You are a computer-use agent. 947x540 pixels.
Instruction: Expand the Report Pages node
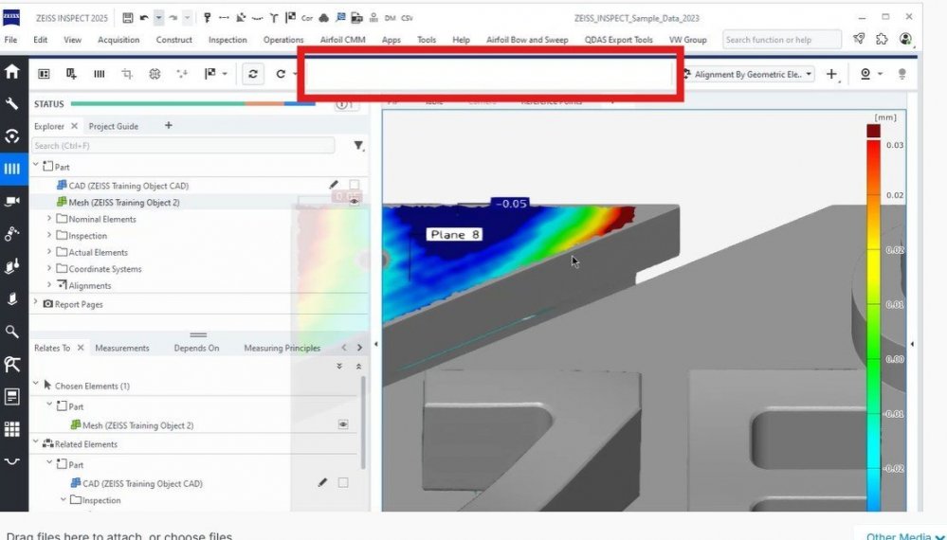pos(36,303)
